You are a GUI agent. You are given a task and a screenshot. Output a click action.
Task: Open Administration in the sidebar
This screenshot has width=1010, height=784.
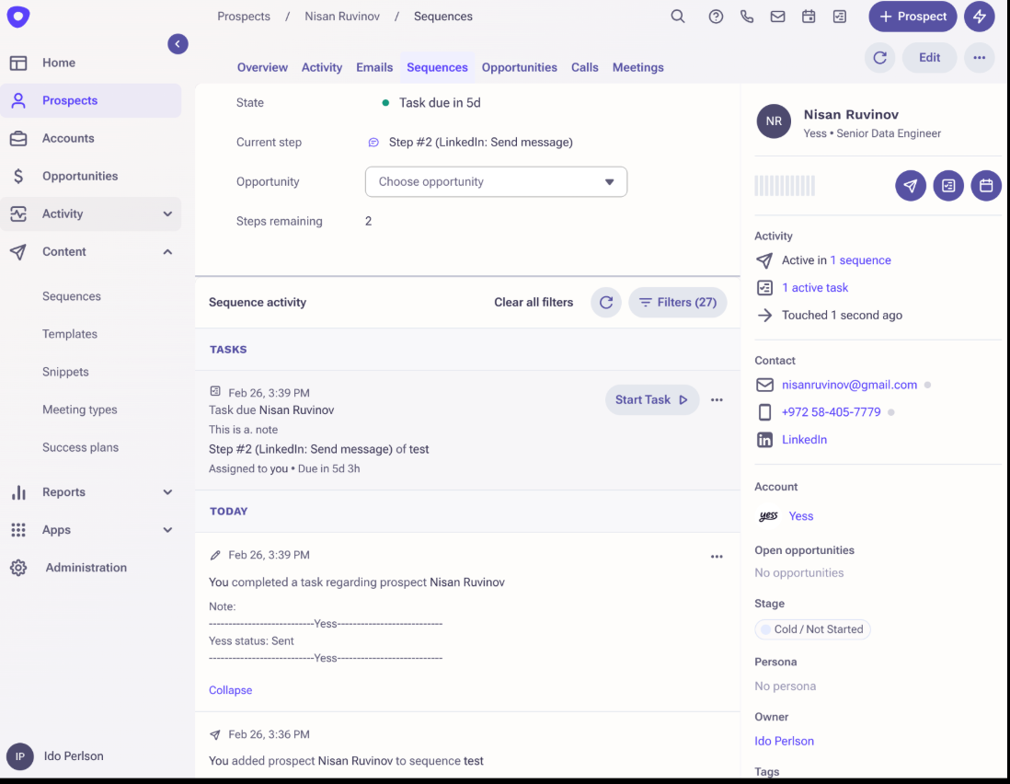click(x=91, y=568)
